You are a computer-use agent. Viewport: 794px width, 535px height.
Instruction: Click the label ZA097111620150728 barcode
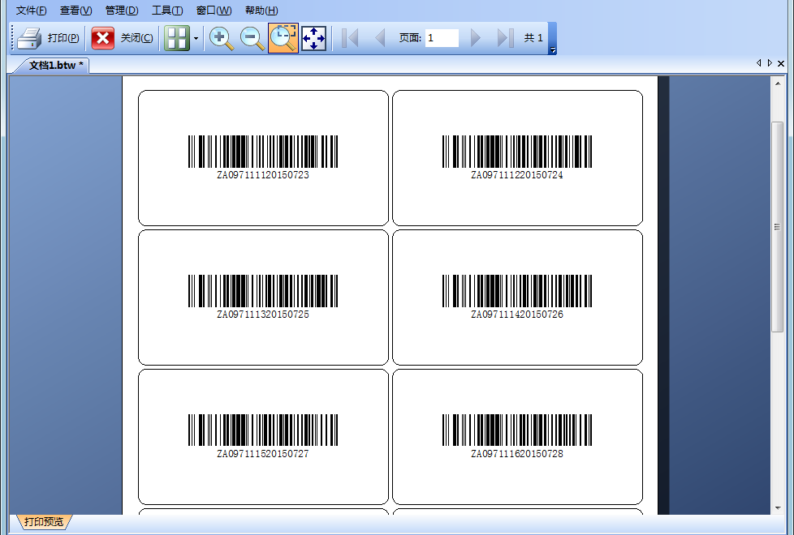(x=517, y=430)
